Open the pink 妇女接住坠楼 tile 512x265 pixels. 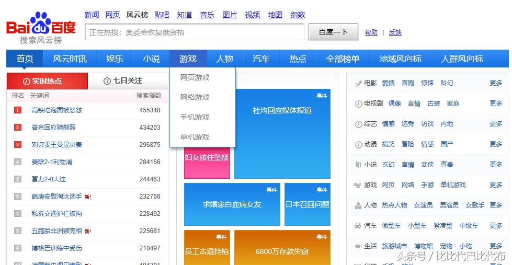[207, 163]
